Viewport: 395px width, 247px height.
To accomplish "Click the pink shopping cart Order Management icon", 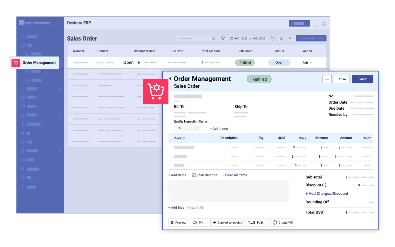I will click(x=156, y=91).
